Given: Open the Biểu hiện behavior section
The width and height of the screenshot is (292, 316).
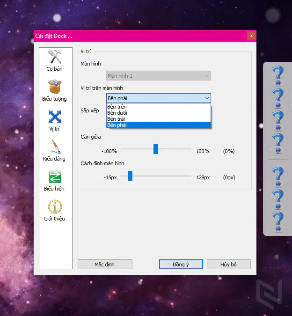Looking at the screenshot, I should point(54,181).
